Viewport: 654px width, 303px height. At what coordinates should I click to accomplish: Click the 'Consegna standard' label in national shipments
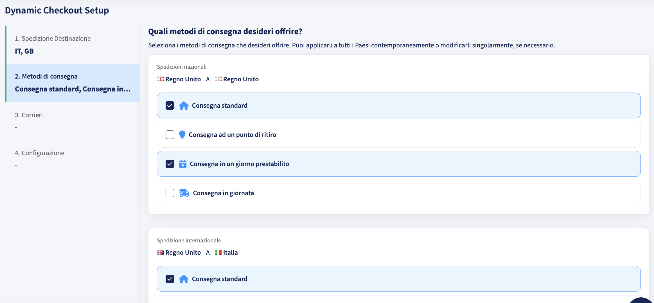coord(220,105)
